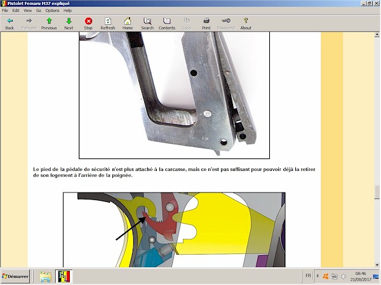Open the file explorer taskbar icon

(x=46, y=277)
